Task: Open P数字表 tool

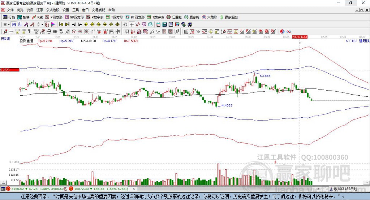Action: tap(95, 17)
